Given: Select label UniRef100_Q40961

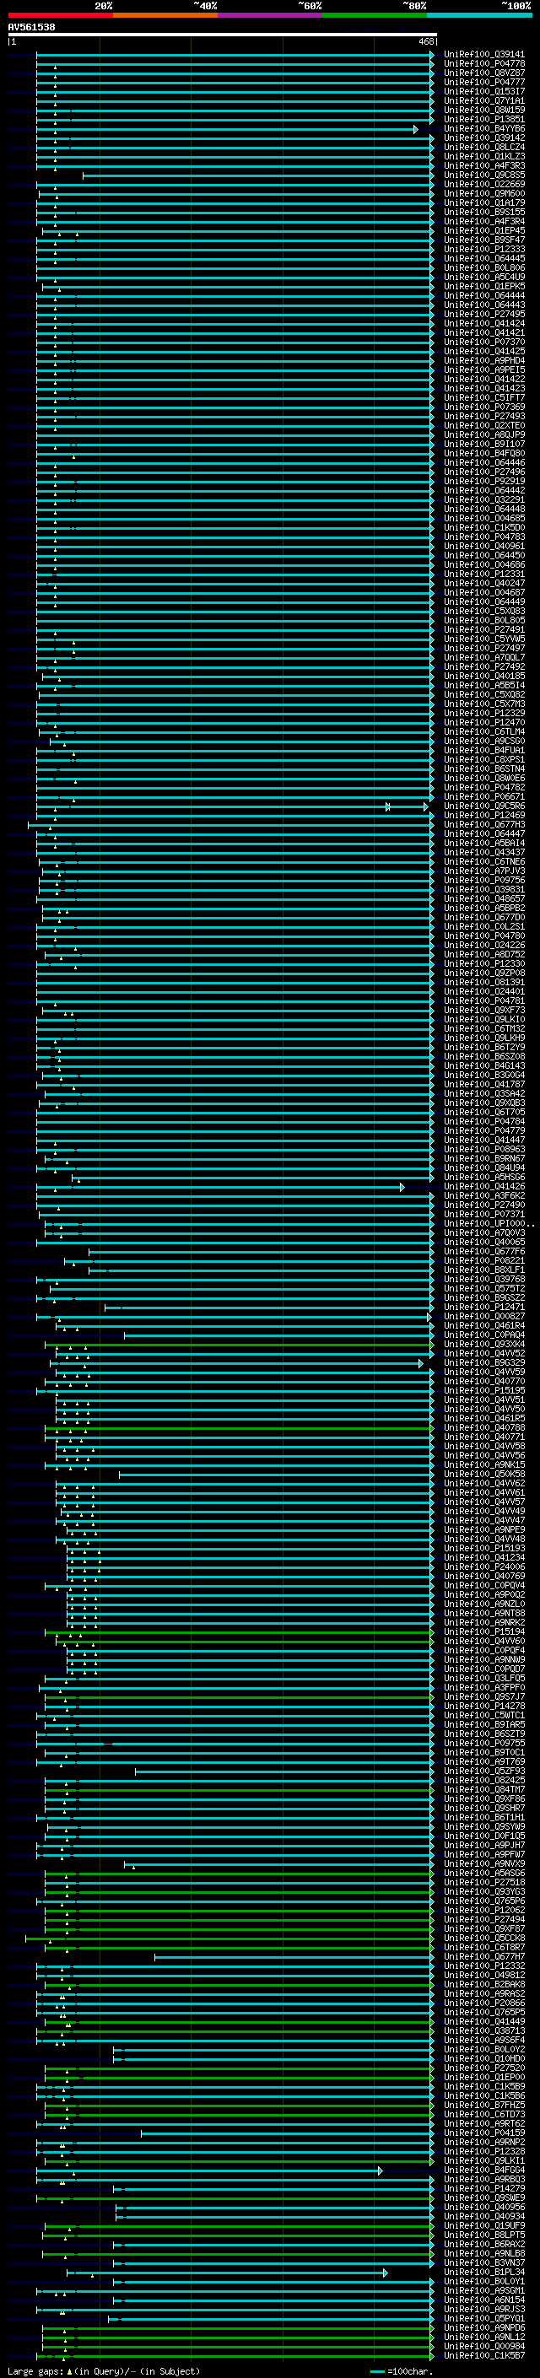Looking at the screenshot, I should coord(484,547).
